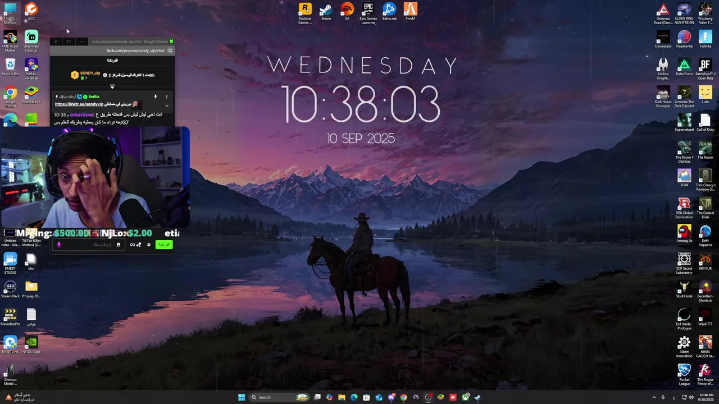Click the omardow username in chat
This screenshot has width=719, height=404.
(x=82, y=114)
